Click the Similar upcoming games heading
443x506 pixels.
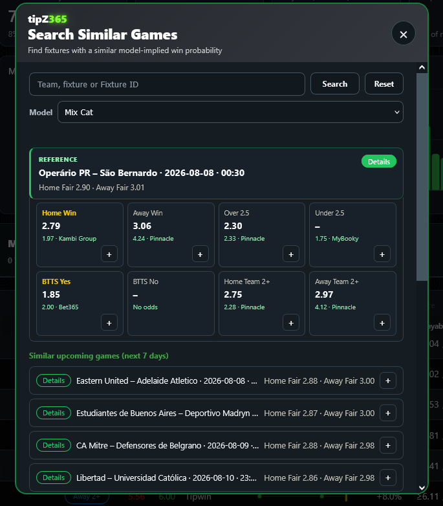(99, 356)
